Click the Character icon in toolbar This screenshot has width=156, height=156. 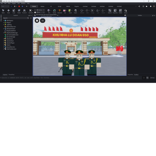(x=60, y=11)
